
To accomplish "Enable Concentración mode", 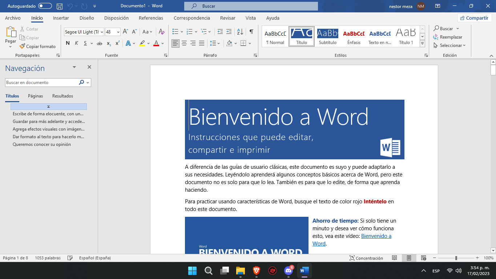I will coord(366,258).
